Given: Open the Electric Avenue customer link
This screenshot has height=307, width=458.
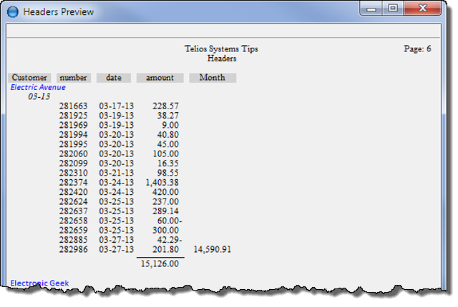Looking at the screenshot, I should point(38,87).
